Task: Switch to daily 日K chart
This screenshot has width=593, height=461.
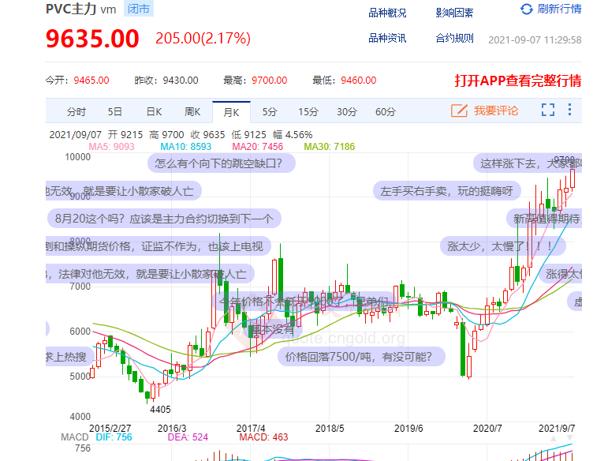Action: (x=154, y=112)
